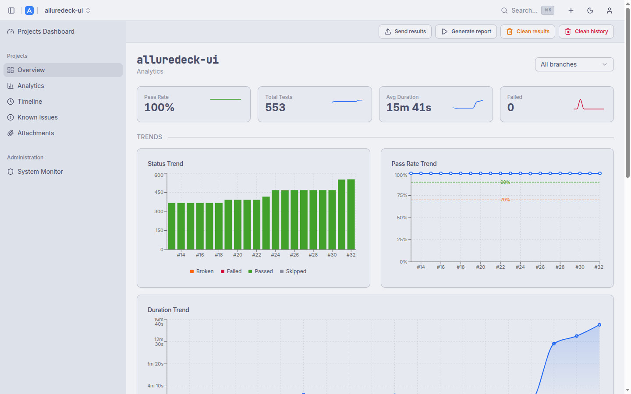This screenshot has height=394, width=631.
Task: Go to Projects Dashboard
Action: click(63, 32)
